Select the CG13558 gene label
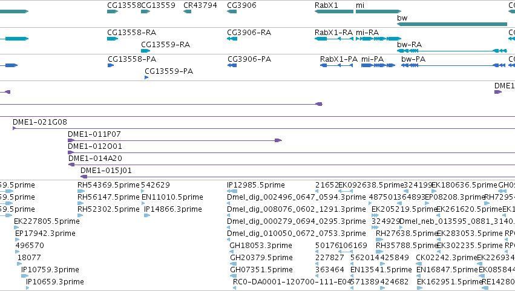 (x=124, y=5)
